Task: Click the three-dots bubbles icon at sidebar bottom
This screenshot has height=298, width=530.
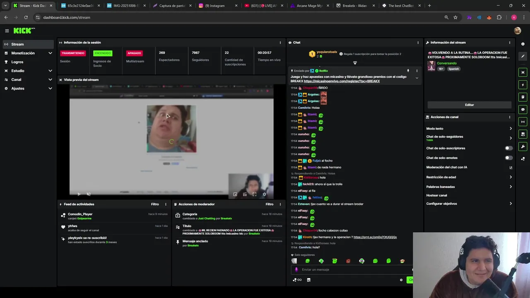Action: coord(523,159)
